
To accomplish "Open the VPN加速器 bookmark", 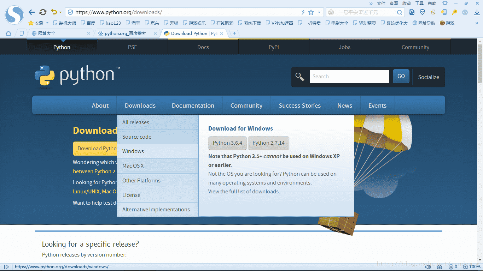I will tap(279, 23).
